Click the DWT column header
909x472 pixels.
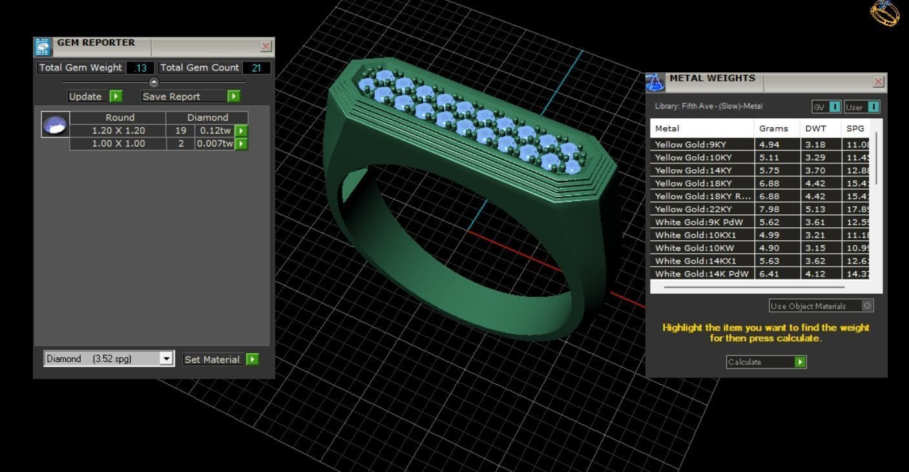(x=820, y=128)
